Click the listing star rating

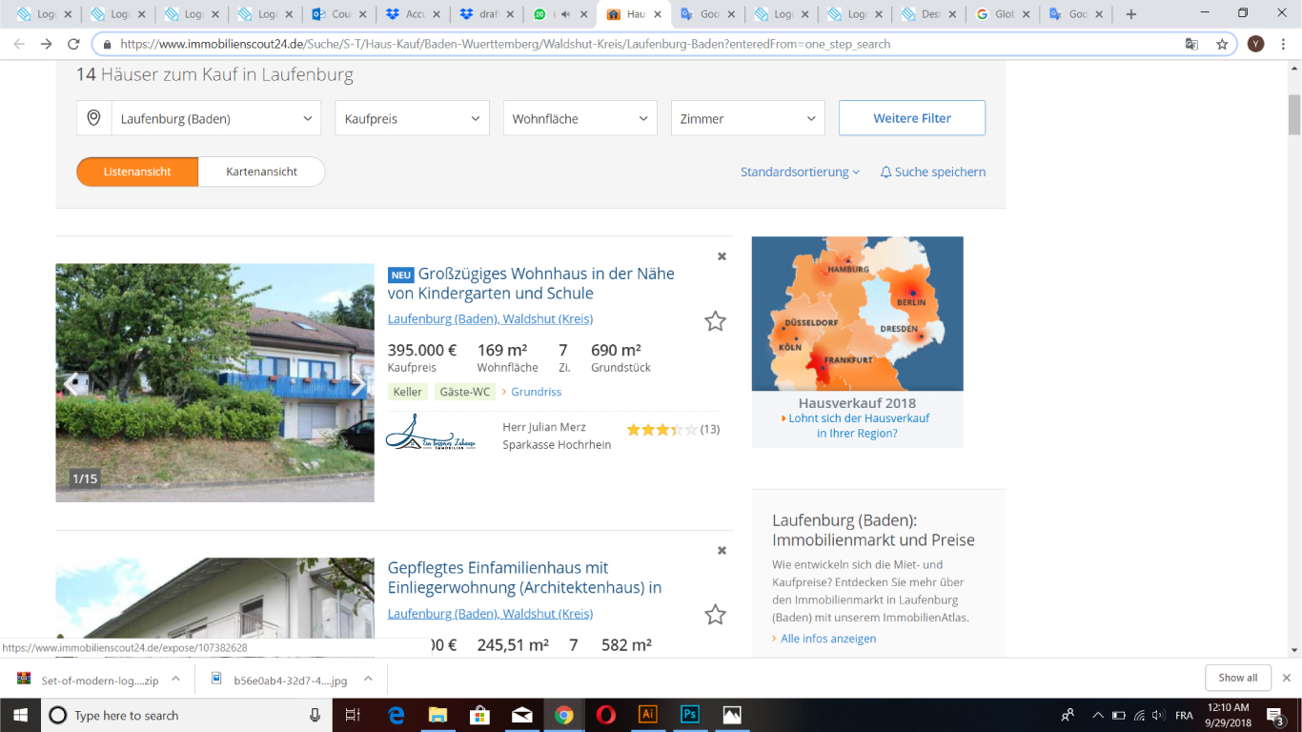click(x=662, y=430)
